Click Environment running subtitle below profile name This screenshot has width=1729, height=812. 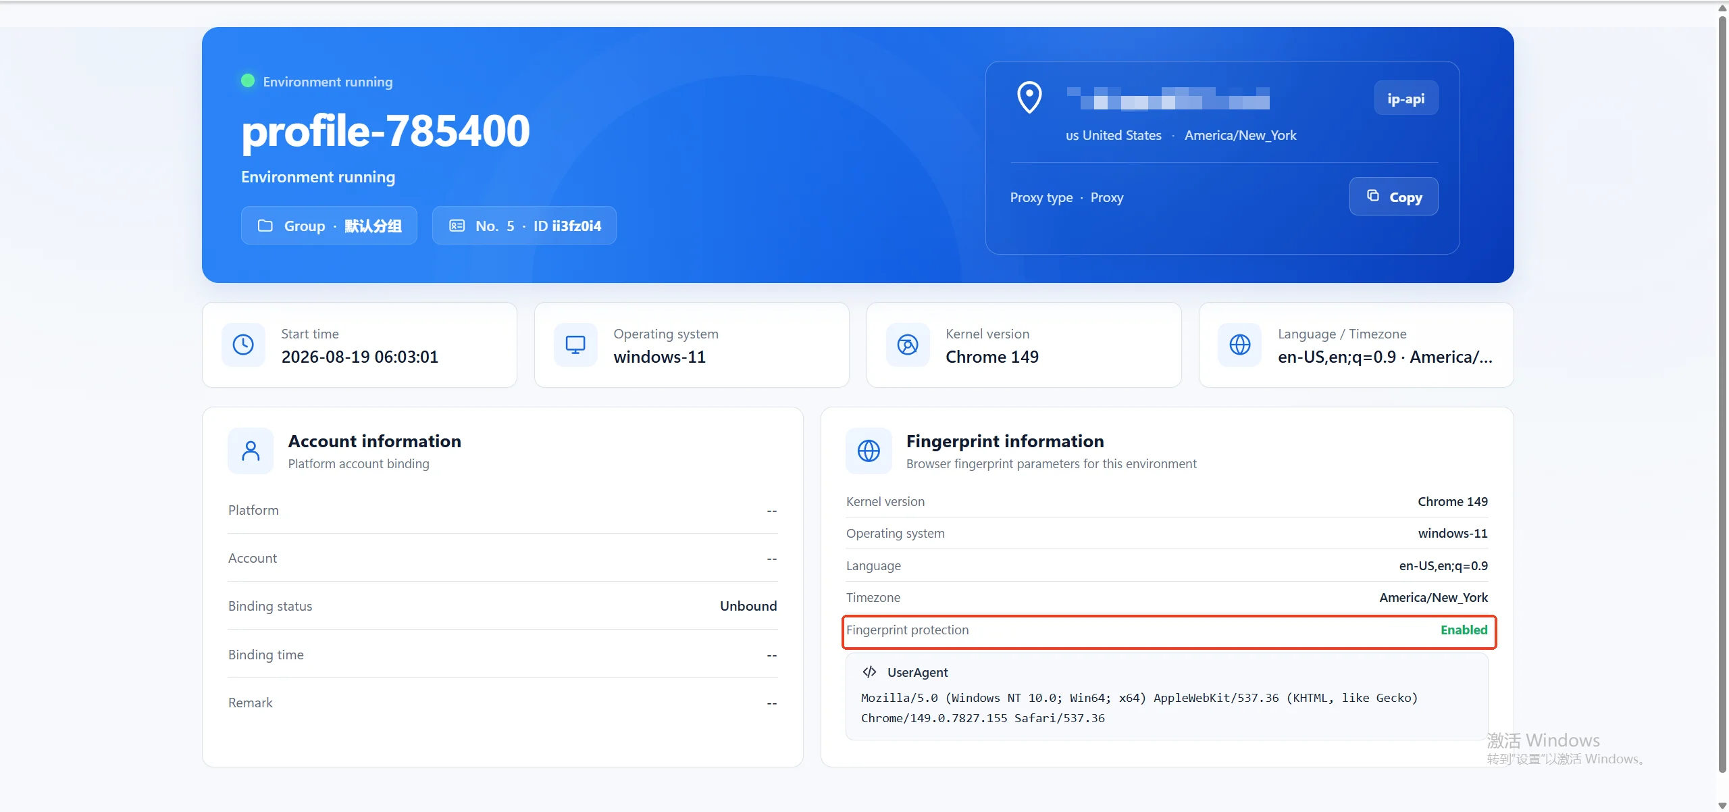318,177
